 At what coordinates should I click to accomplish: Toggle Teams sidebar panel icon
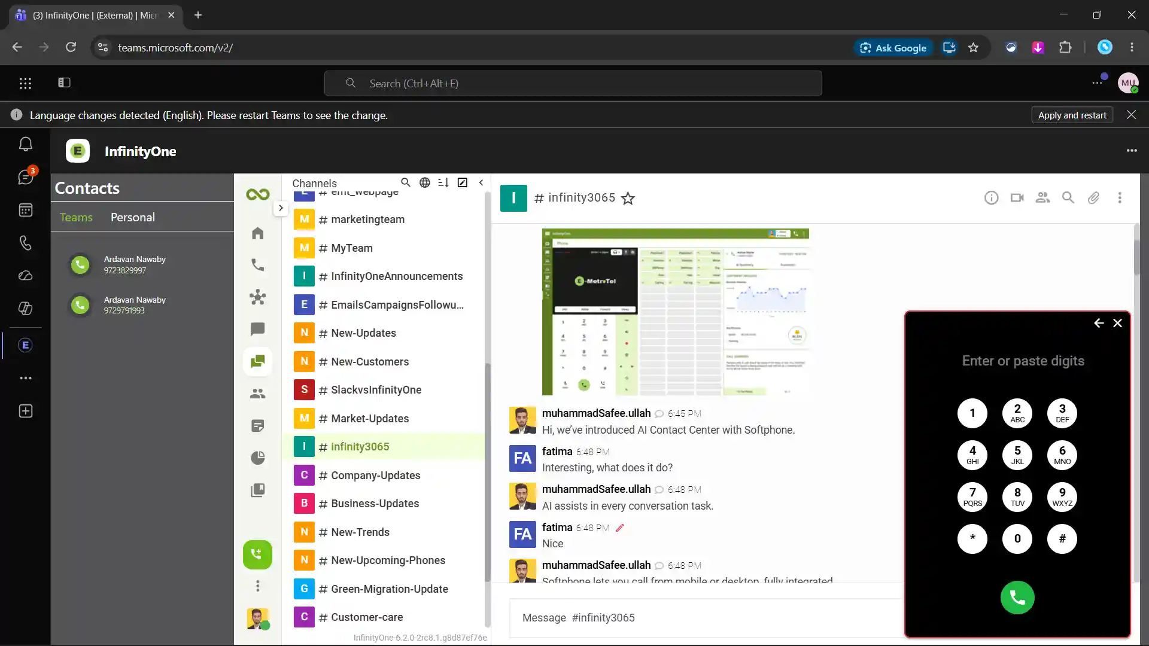[x=64, y=83]
